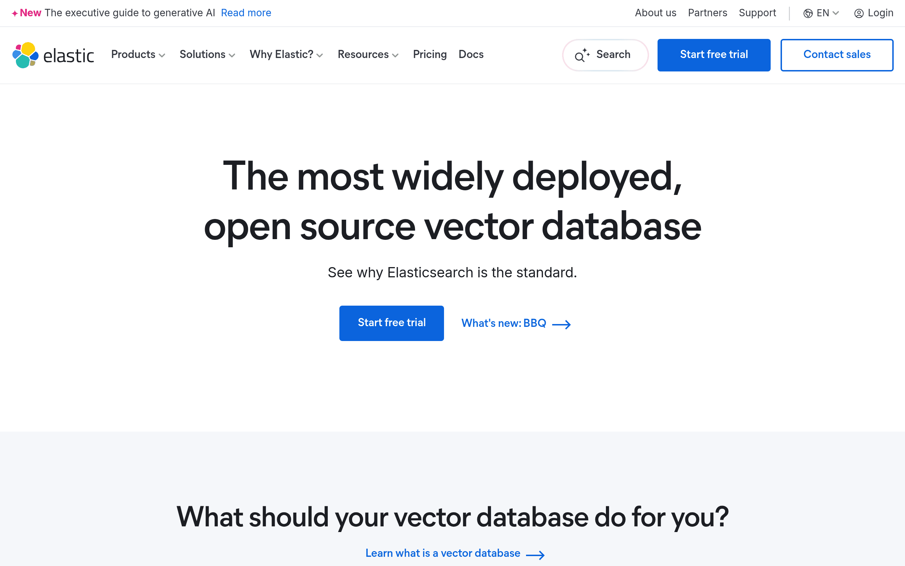Expand the Resources menu chevron
The width and height of the screenshot is (905, 566).
(x=395, y=56)
